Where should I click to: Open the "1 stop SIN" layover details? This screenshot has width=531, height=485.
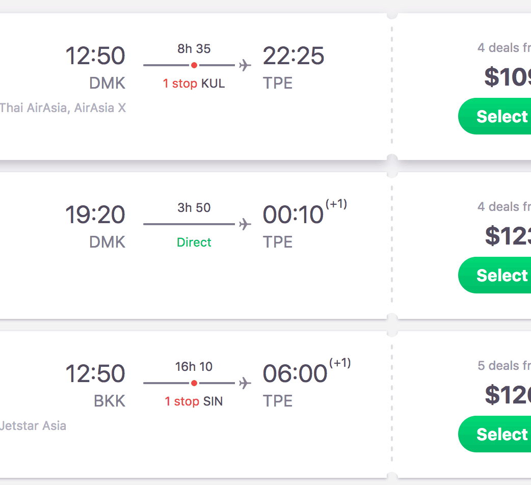(x=194, y=401)
